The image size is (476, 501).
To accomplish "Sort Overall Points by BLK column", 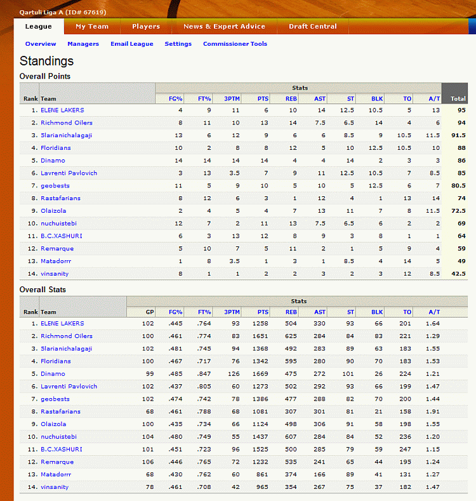I will tap(377, 98).
